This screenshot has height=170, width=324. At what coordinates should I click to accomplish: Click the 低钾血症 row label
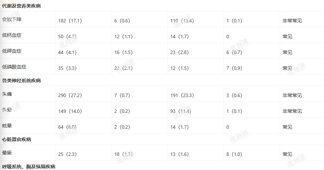click(x=12, y=51)
